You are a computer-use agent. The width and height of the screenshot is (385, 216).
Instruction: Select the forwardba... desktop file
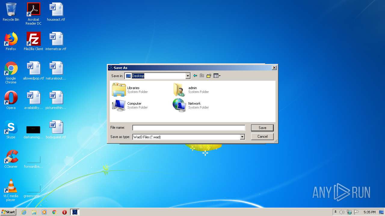(33, 162)
